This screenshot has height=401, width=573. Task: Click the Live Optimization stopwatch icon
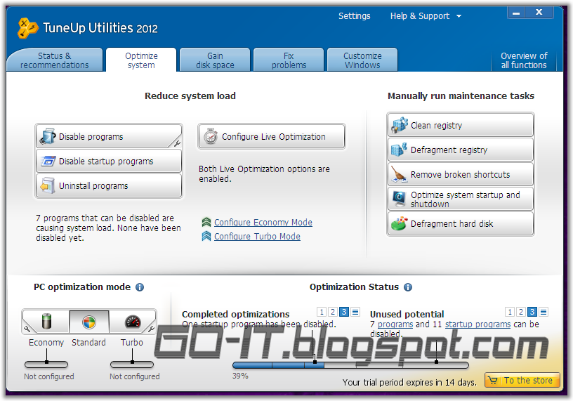[x=211, y=136]
